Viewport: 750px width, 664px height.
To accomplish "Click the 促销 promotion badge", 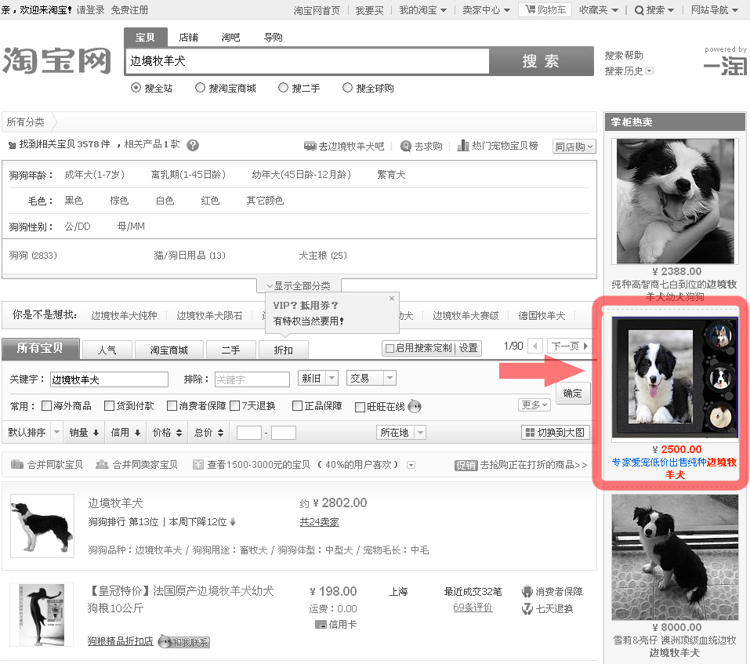I will tap(466, 465).
